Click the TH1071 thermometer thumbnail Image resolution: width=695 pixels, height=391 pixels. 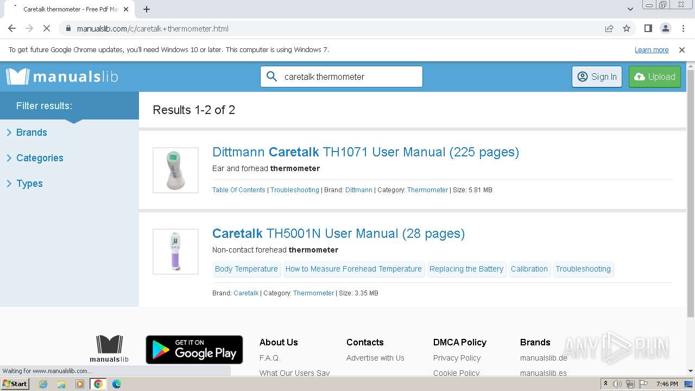tap(175, 170)
